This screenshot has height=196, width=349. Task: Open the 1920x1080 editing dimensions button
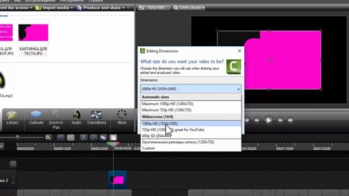pyautogui.click(x=154, y=8)
